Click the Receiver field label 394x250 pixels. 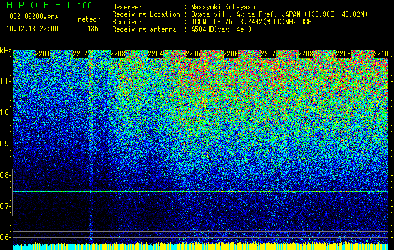(127, 22)
